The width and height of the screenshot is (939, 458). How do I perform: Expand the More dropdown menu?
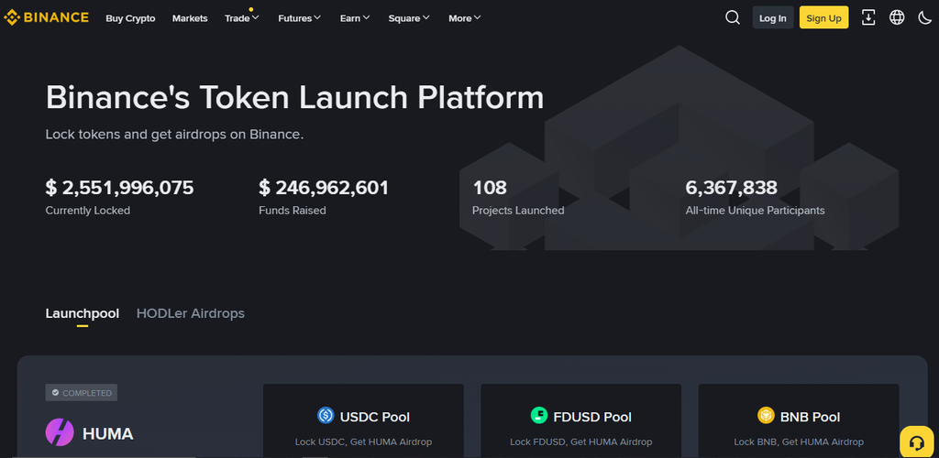tap(465, 18)
